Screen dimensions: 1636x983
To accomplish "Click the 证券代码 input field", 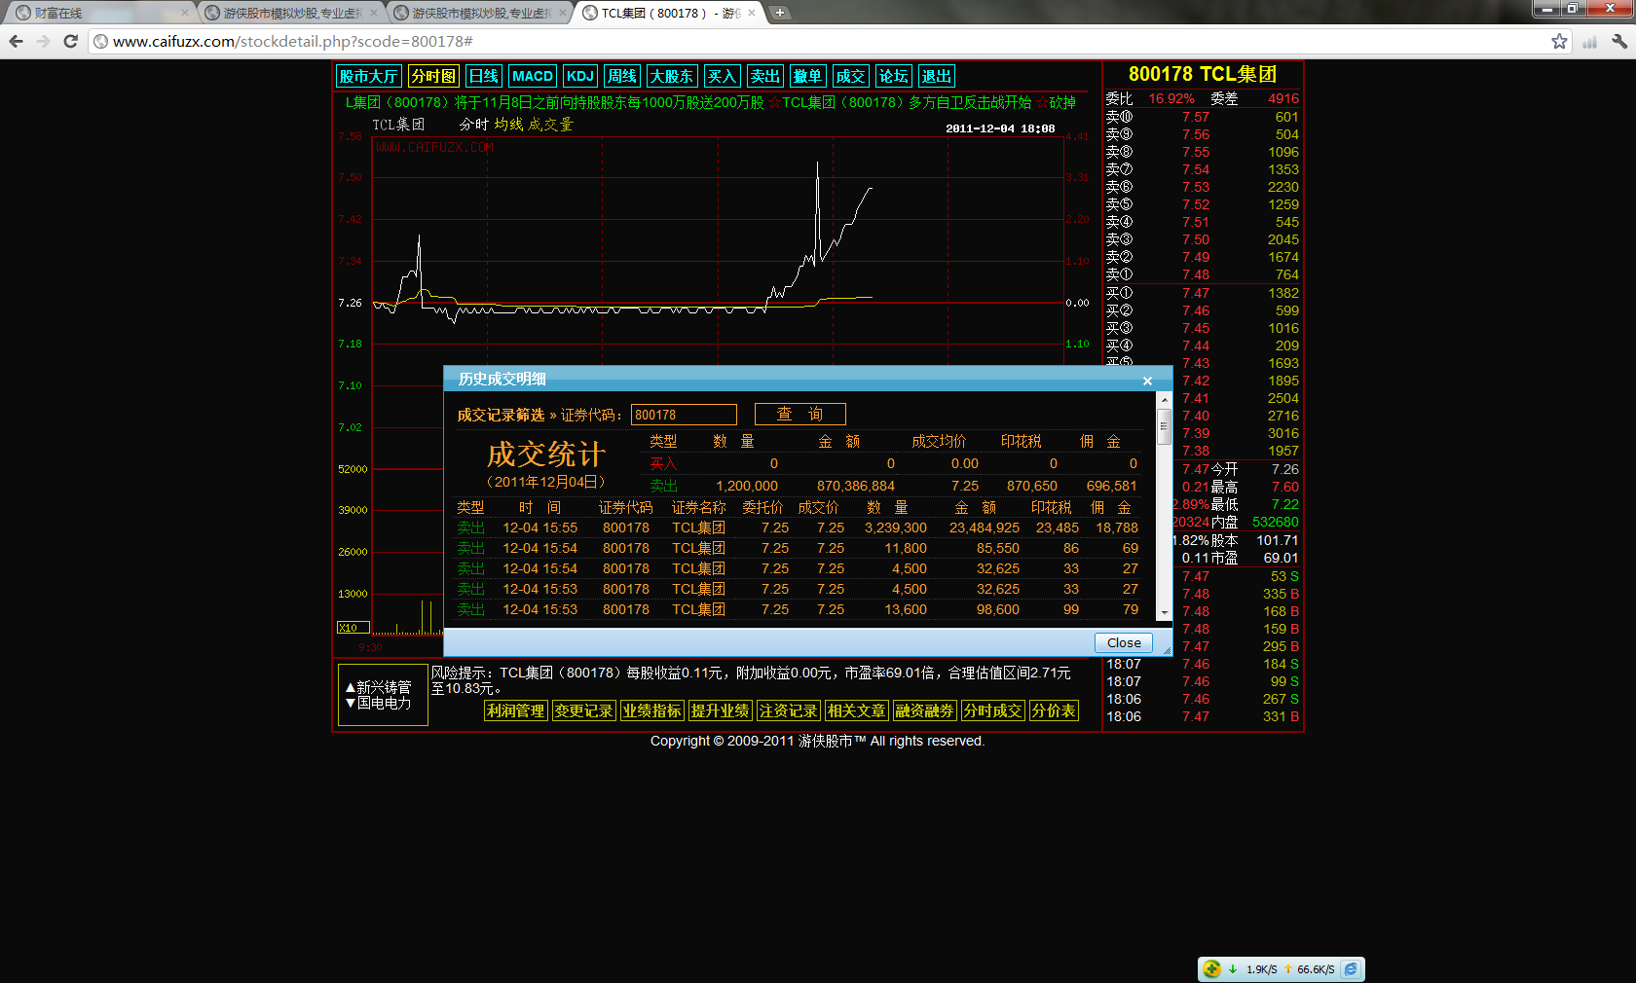I will [x=683, y=415].
